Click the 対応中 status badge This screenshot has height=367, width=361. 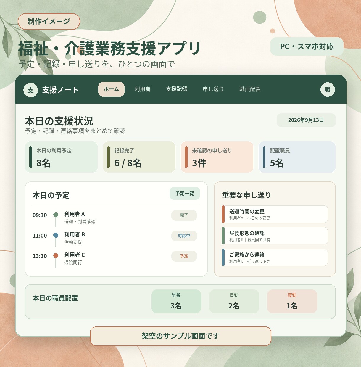tap(184, 236)
